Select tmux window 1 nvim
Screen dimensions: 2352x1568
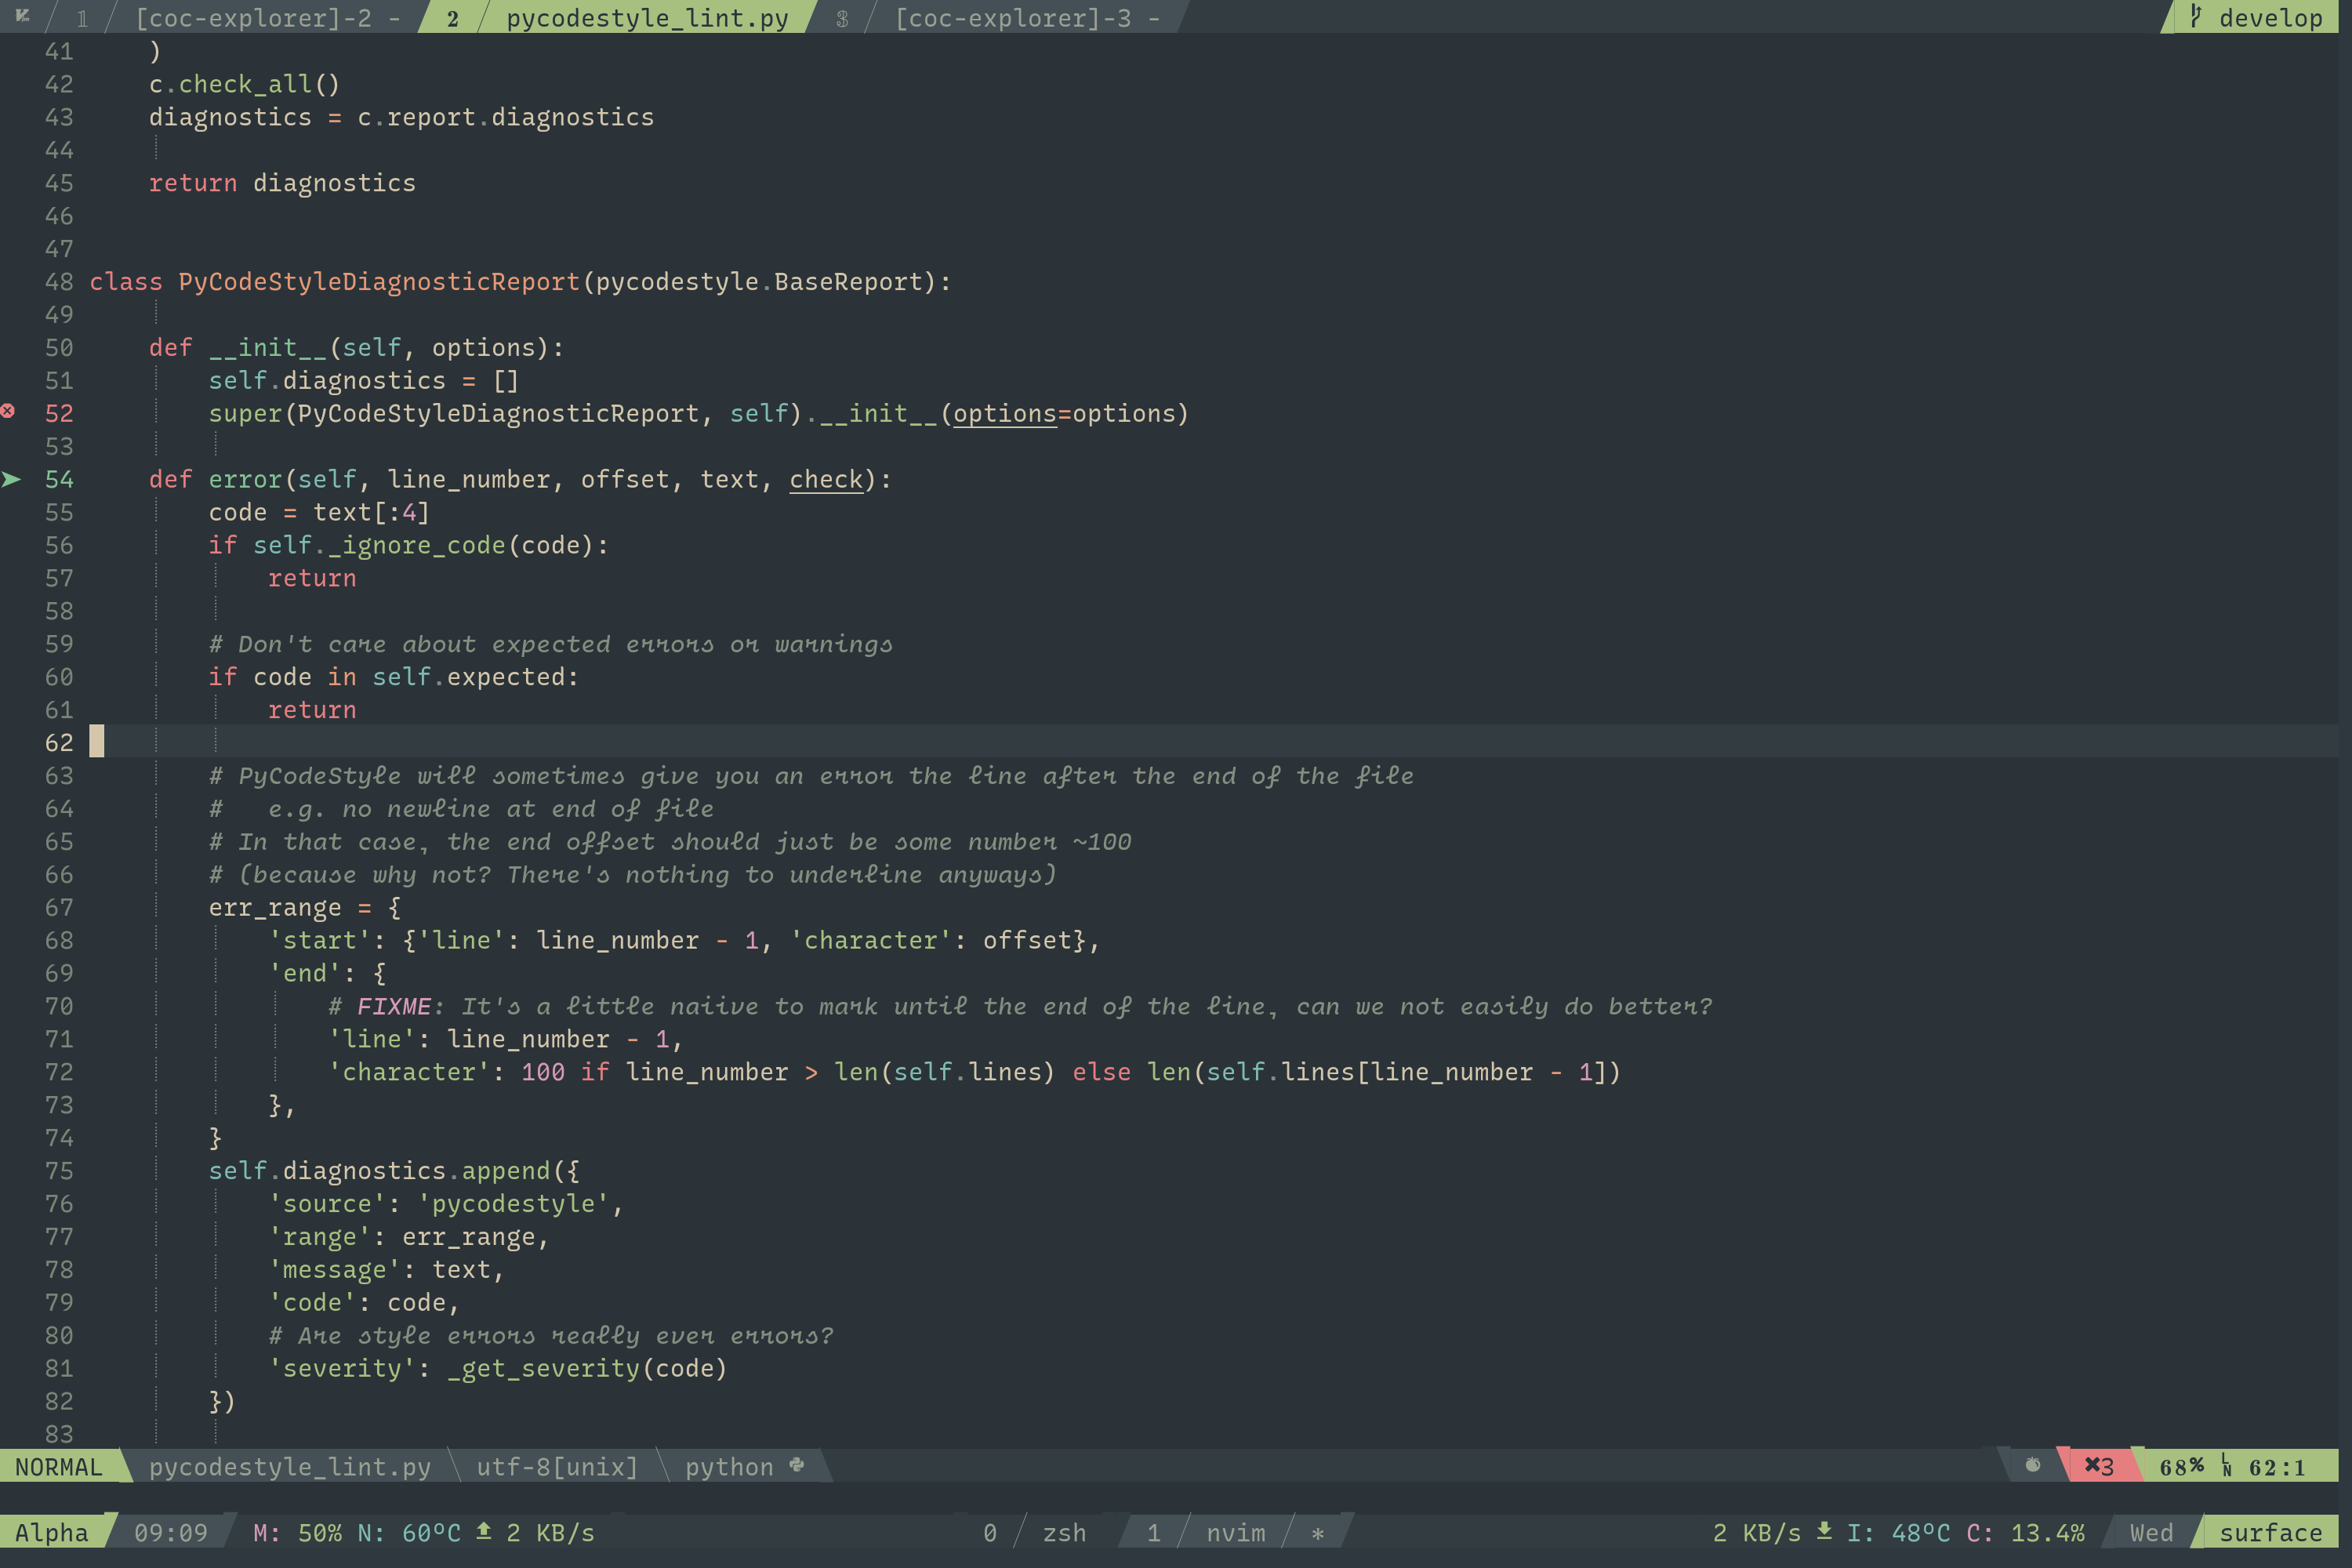pos(1234,1533)
